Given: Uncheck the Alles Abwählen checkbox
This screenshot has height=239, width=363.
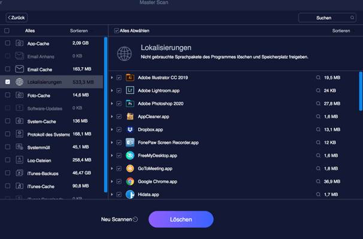Looking at the screenshot, I should (x=116, y=31).
